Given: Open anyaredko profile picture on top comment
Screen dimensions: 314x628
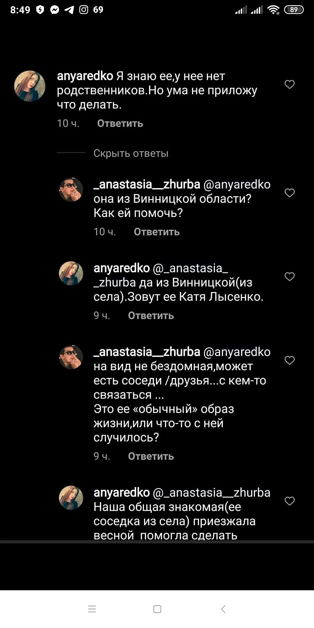Looking at the screenshot, I should tap(30, 86).
